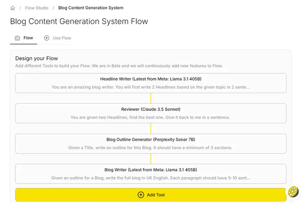Click the robot icon on Flow tab
The height and width of the screenshot is (203, 304).
click(17, 38)
